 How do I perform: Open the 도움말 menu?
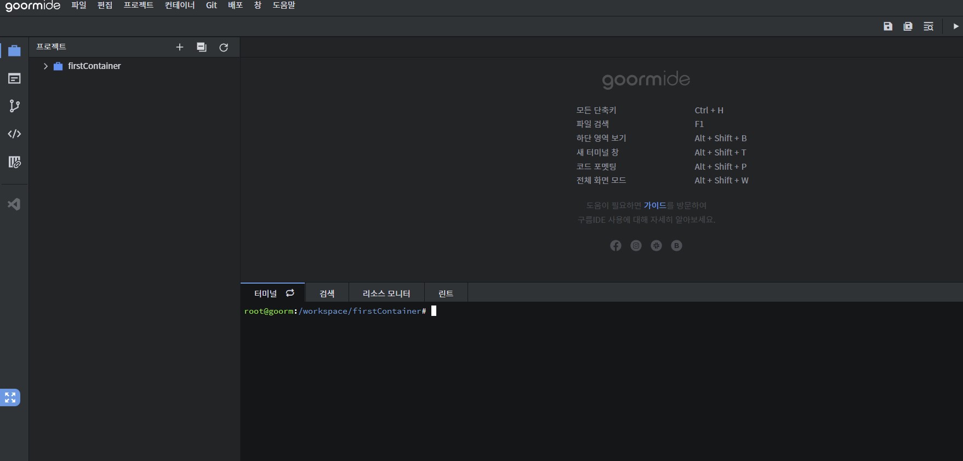coord(284,5)
